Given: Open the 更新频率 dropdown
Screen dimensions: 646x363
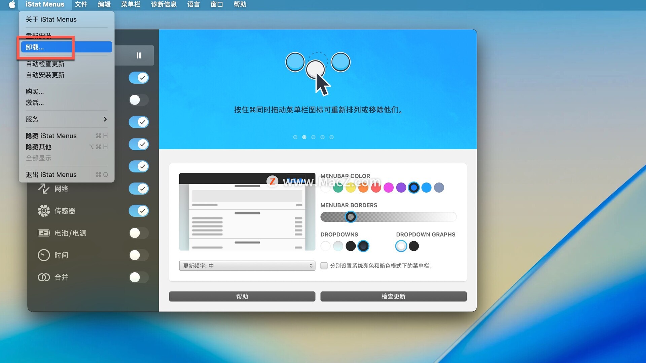Looking at the screenshot, I should (x=247, y=266).
